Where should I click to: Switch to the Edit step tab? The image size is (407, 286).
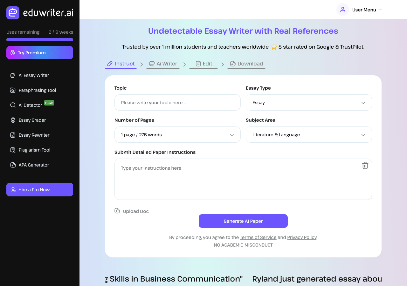203,64
